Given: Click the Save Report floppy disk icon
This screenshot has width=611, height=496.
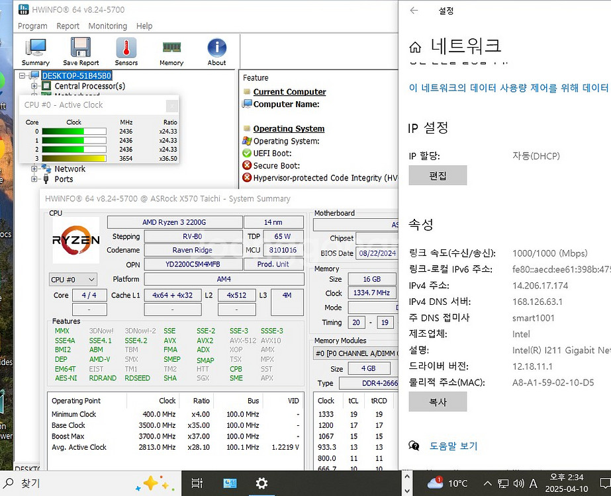Looking at the screenshot, I should tap(81, 52).
